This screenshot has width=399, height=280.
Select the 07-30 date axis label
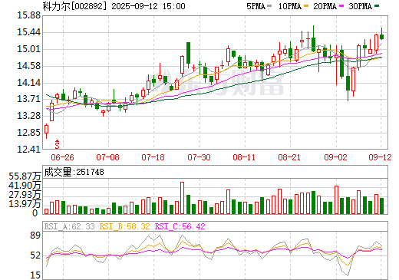[x=199, y=157]
